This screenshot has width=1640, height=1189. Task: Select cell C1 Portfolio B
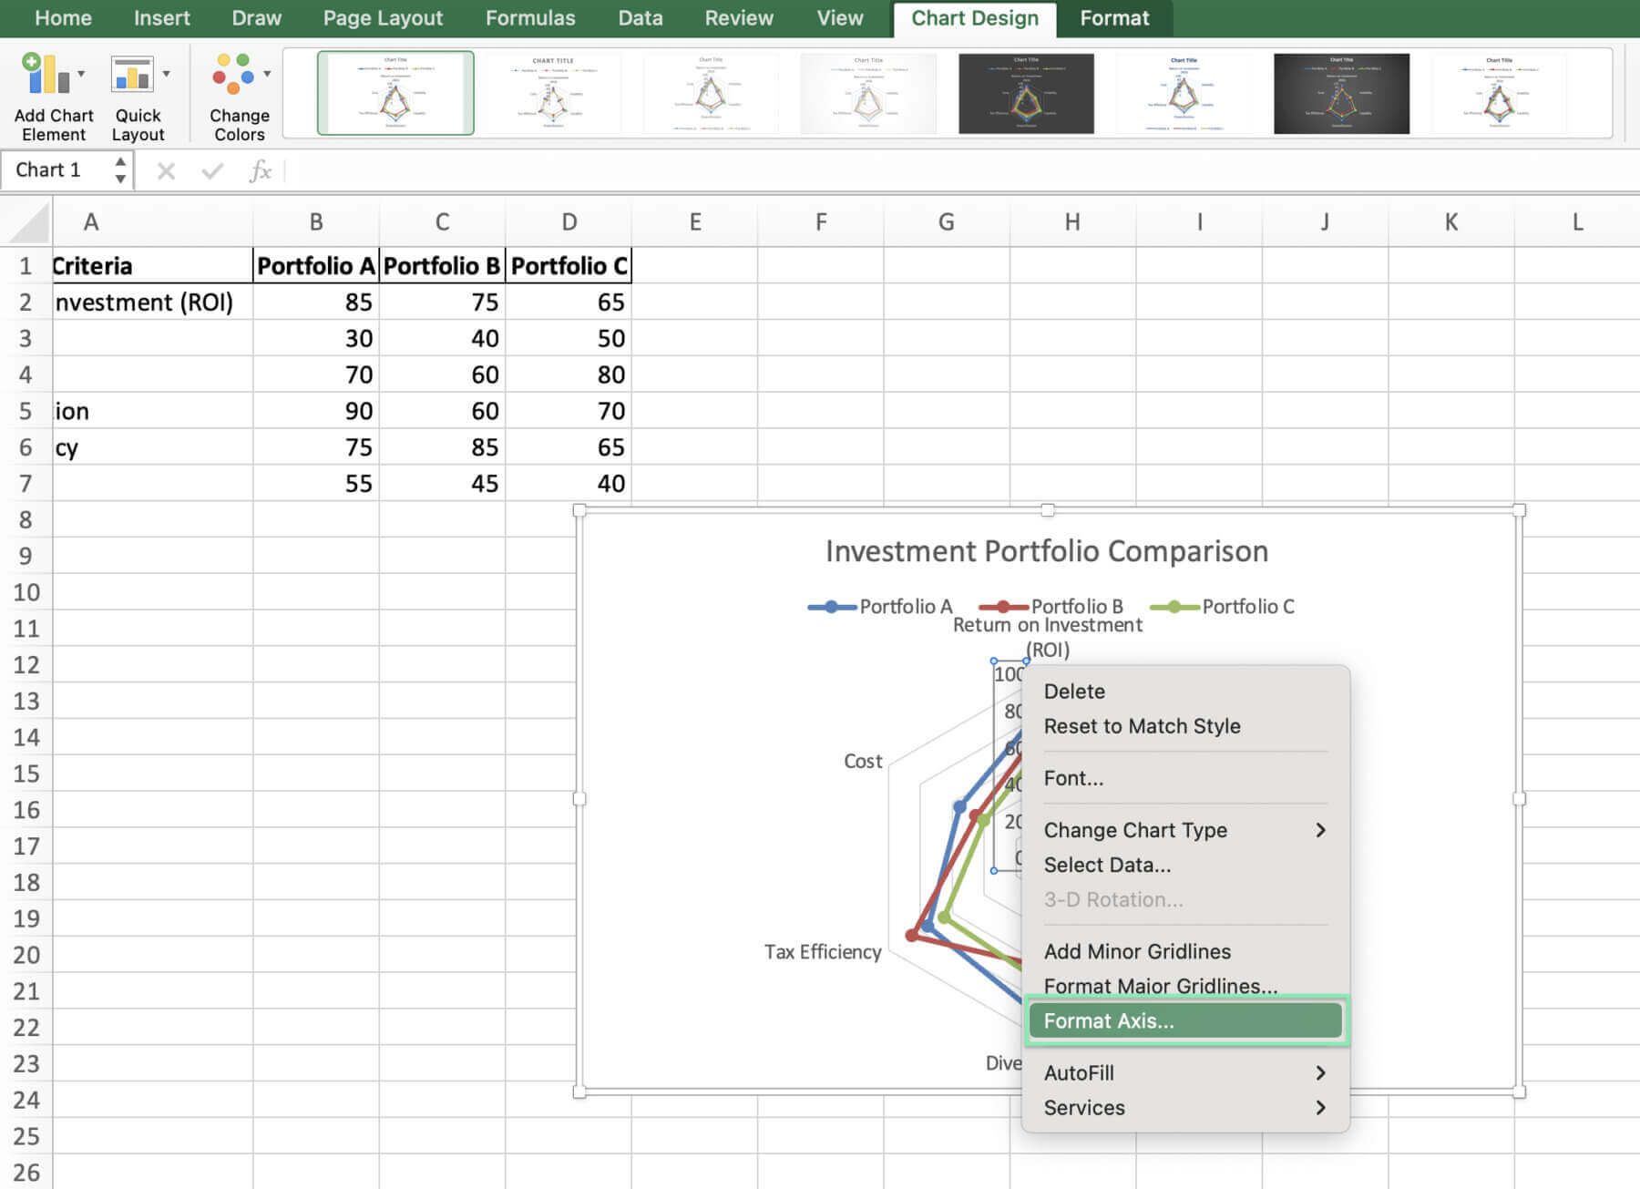[442, 266]
